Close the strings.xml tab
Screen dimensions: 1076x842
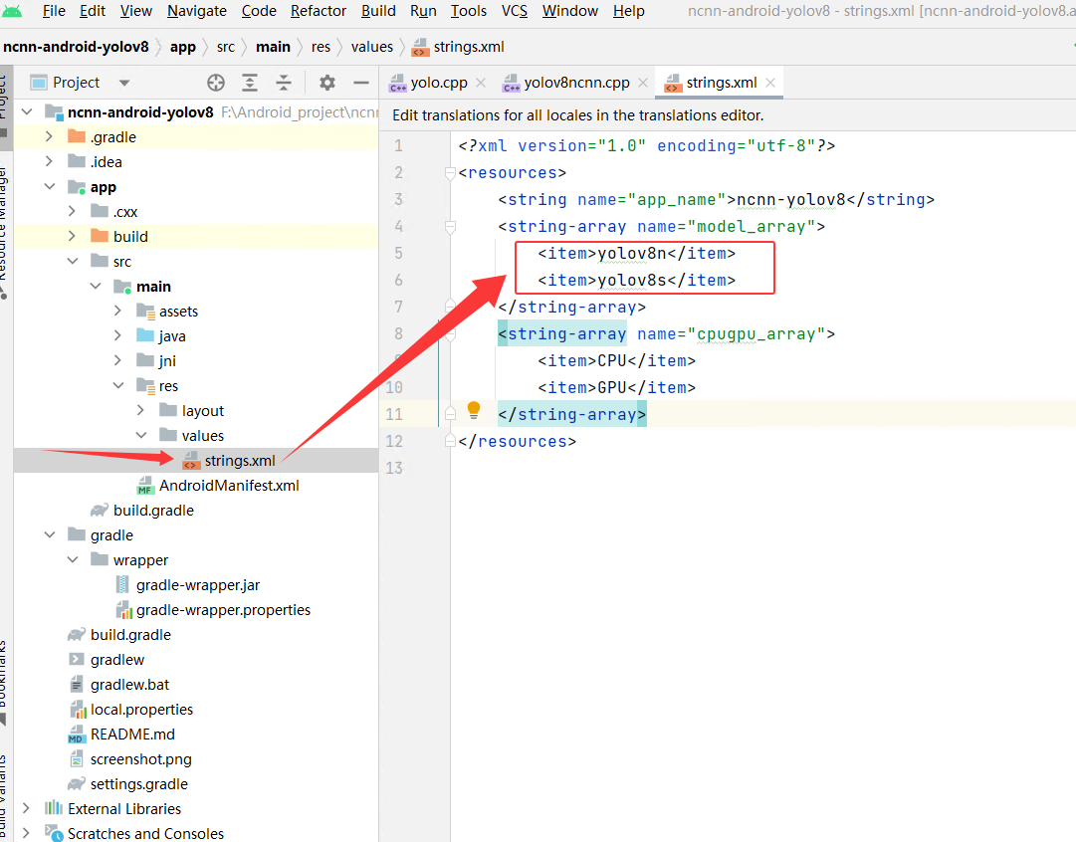coord(770,83)
